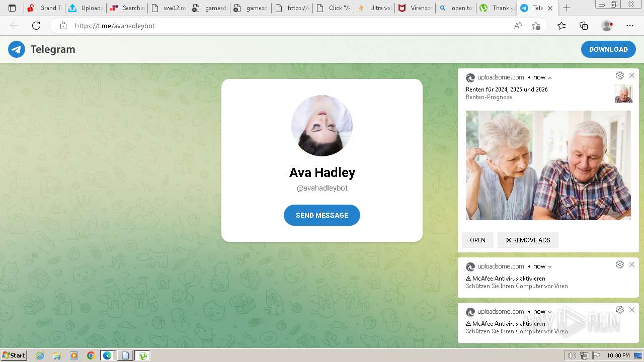Click the blank document taskbar icon
The width and height of the screenshot is (644, 362).
coord(125,355)
